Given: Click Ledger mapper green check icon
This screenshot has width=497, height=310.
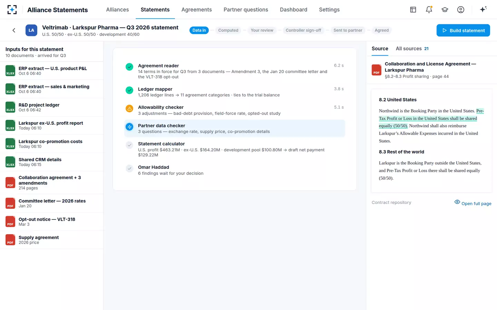Looking at the screenshot, I should tap(129, 90).
